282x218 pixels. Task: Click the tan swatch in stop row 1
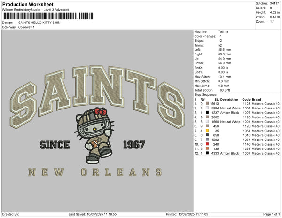207,103
